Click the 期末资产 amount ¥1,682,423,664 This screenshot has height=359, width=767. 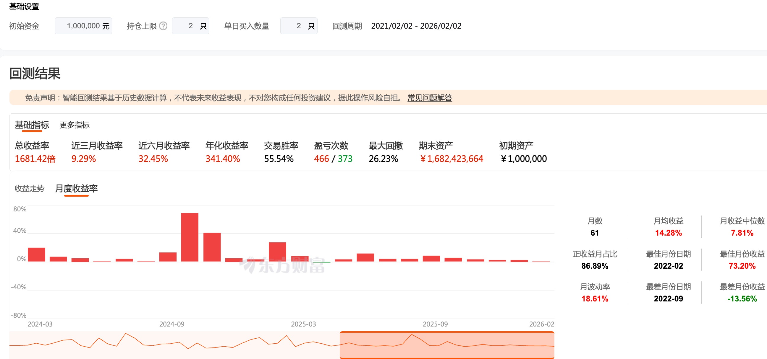(452, 159)
